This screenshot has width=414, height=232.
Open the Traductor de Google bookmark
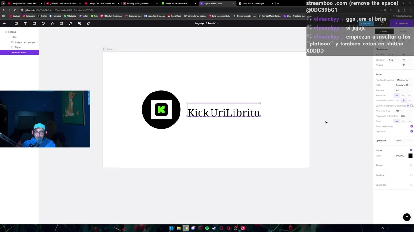pos(155,16)
